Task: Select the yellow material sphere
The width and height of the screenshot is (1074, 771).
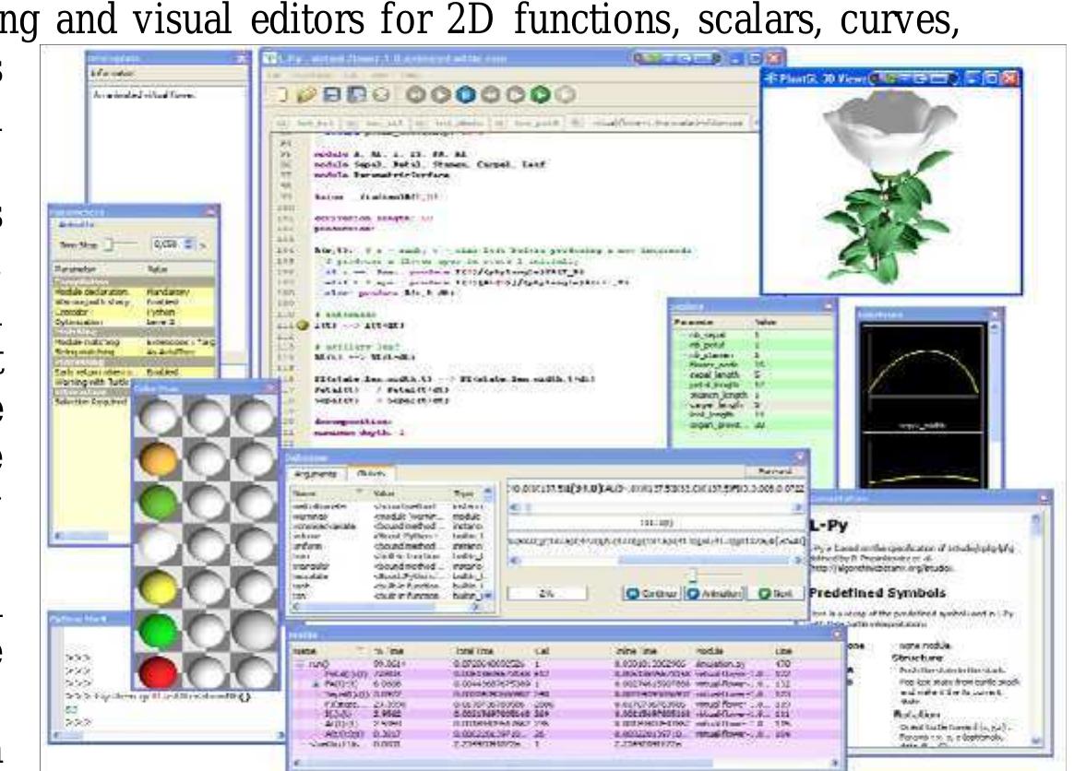Action: pos(158,587)
